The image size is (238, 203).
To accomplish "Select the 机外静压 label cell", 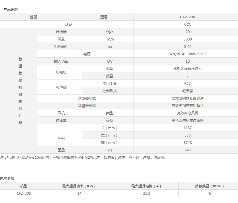I will click(61, 47).
